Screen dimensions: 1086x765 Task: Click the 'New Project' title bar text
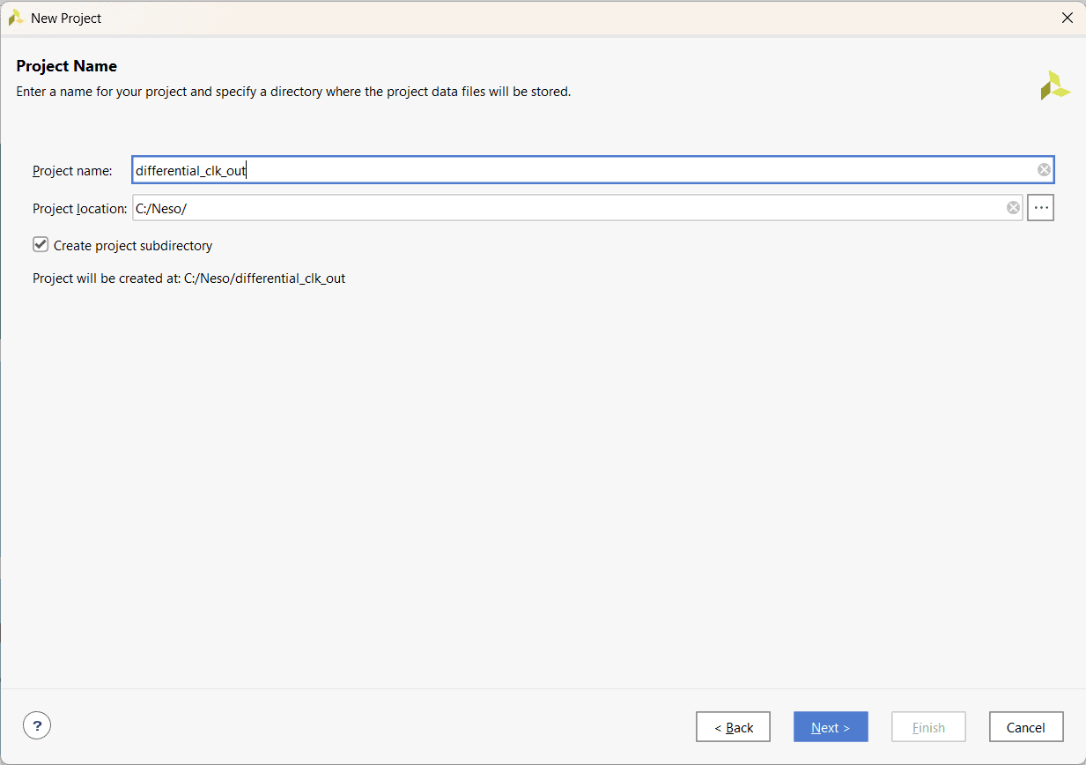coord(66,18)
